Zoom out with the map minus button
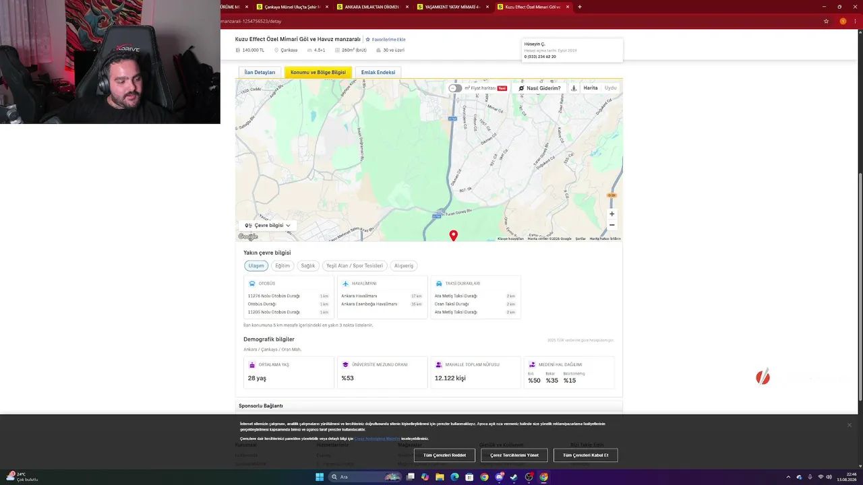The width and height of the screenshot is (863, 485). [x=612, y=225]
